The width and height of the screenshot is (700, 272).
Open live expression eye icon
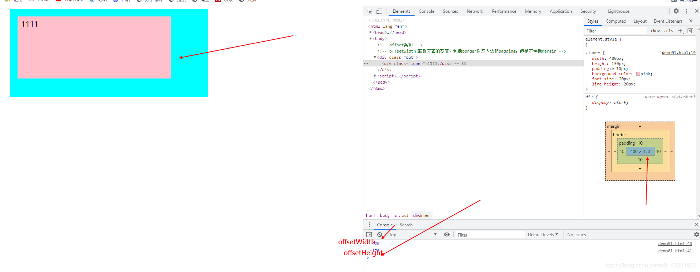click(x=447, y=235)
